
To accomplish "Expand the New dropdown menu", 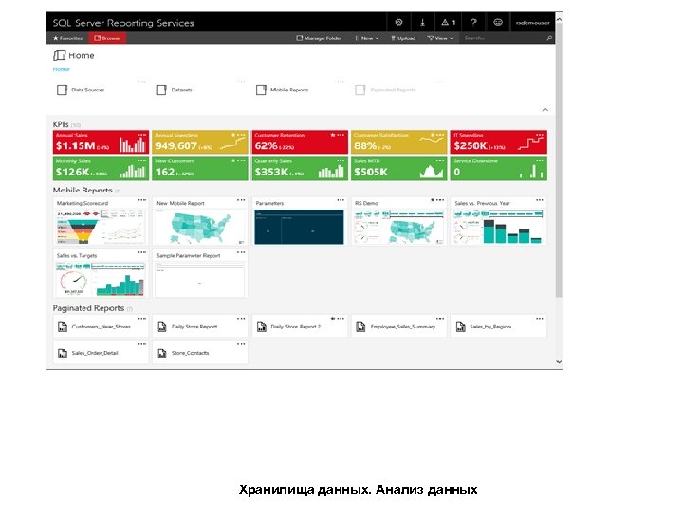I will point(367,38).
